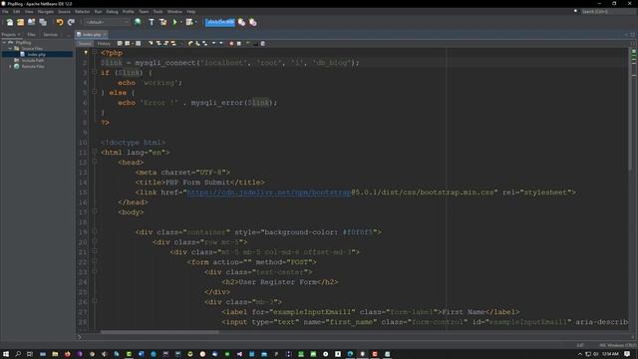
Task: Select Include Path in the project tree
Action: click(33, 60)
